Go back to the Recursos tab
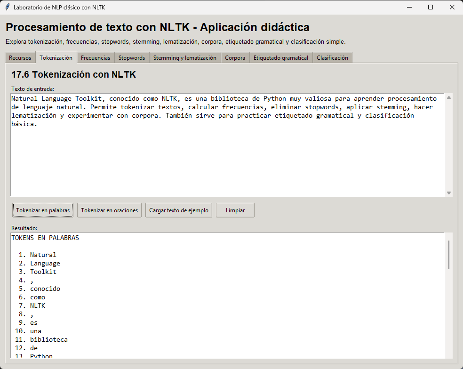This screenshot has height=369, width=463. click(20, 57)
